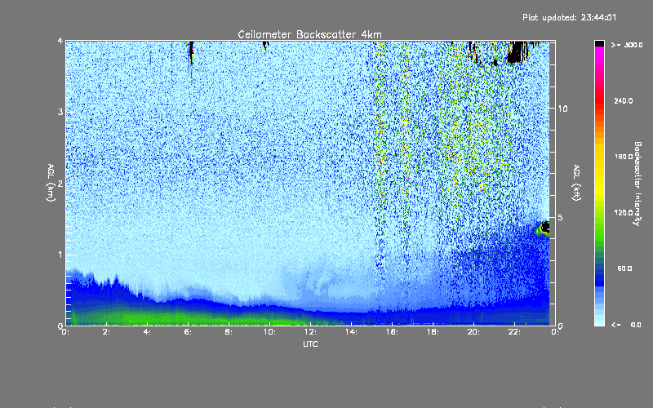Click the 4 tick on the km axis
This screenshot has height=408, width=653.
click(60, 41)
